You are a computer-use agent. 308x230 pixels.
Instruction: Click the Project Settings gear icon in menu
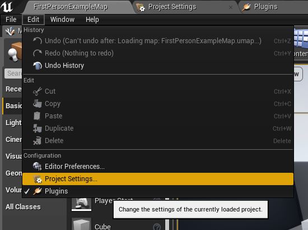click(38, 179)
